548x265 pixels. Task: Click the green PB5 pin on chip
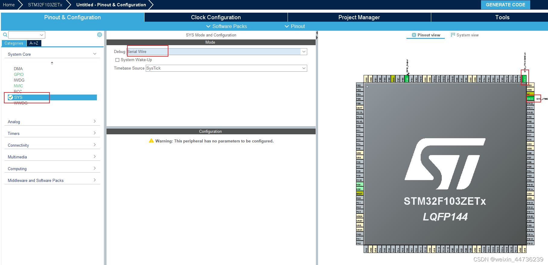(x=407, y=79)
